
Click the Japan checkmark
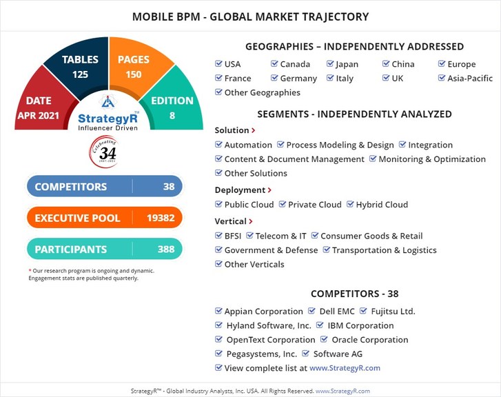coord(330,63)
